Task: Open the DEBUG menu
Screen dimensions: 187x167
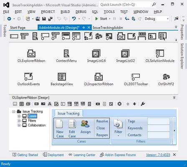Action: click(x=81, y=12)
